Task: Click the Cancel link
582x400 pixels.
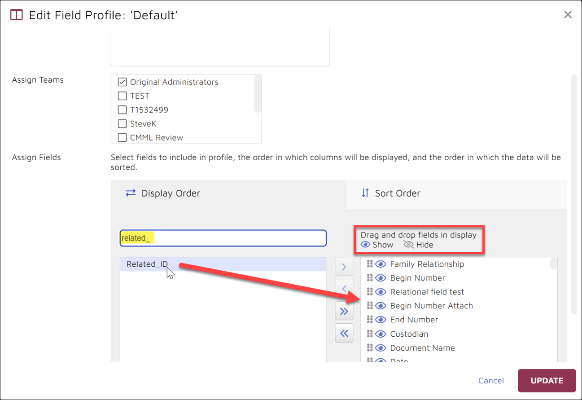Action: point(491,380)
